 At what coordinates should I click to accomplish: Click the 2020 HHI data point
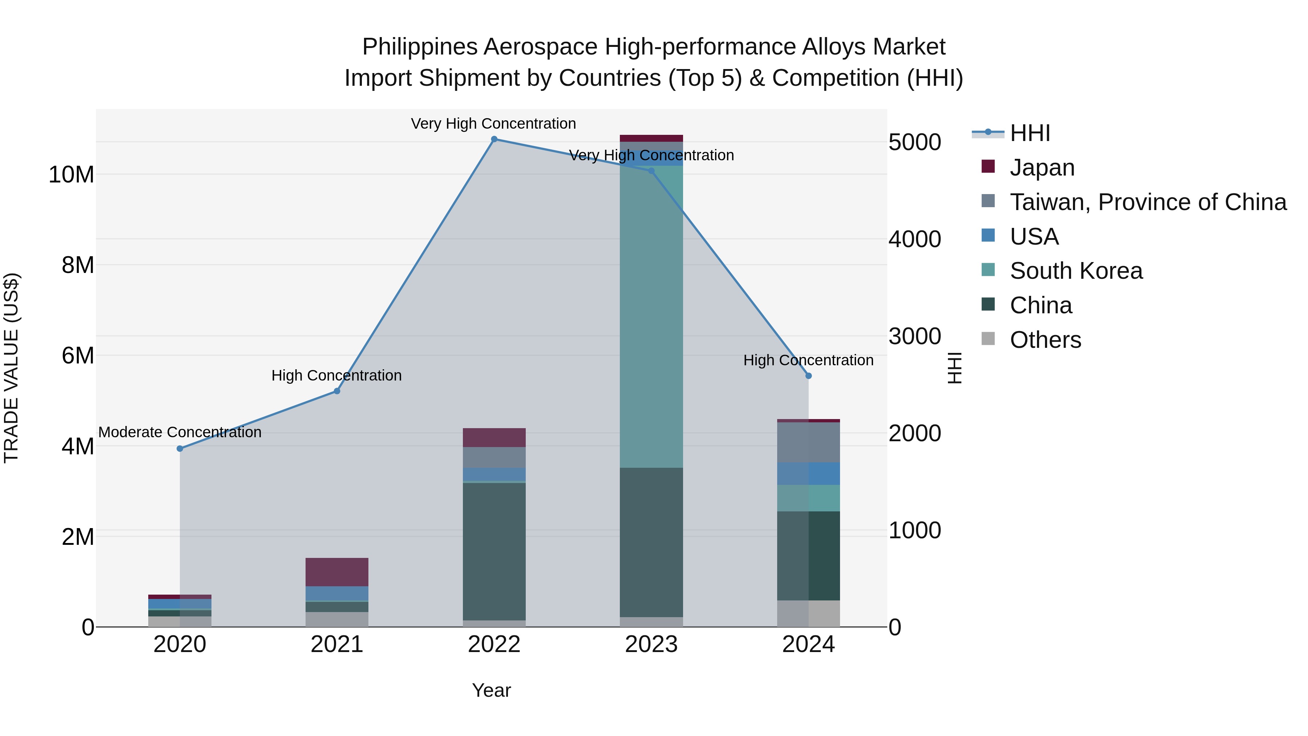point(180,449)
